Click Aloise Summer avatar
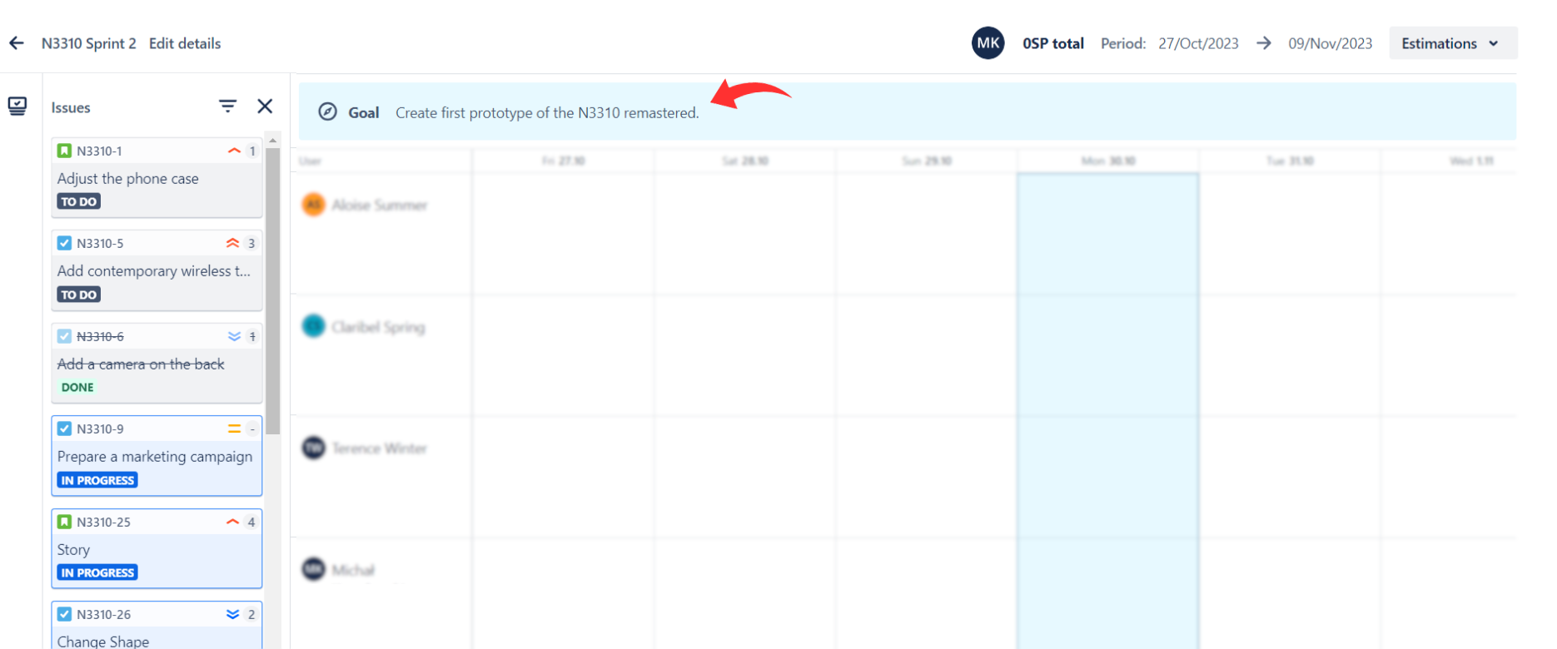The width and height of the screenshot is (1557, 649). (313, 204)
